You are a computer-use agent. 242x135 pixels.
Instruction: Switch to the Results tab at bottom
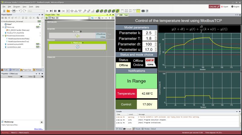(137, 129)
